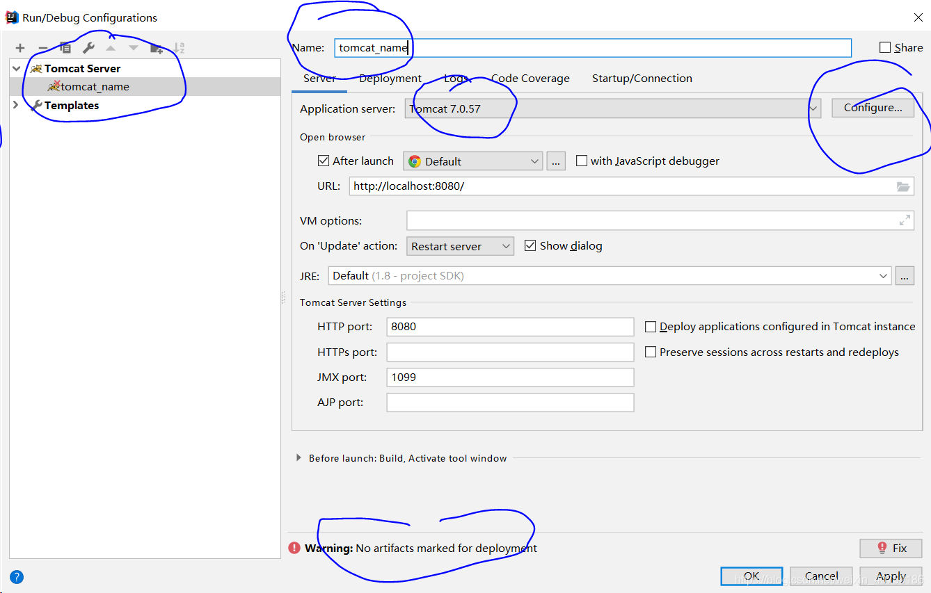Collapse the Tomcat Server tree node
This screenshot has height=593, width=931.
click(17, 69)
